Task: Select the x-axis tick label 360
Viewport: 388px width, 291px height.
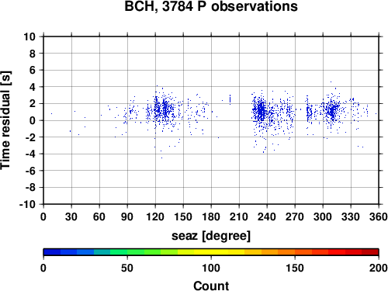Action: point(379,217)
